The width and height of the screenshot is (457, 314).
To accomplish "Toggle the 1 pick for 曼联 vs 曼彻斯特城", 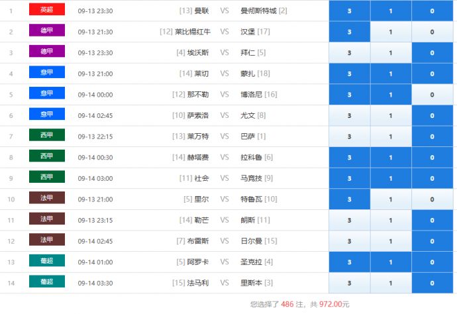I will pos(391,11).
